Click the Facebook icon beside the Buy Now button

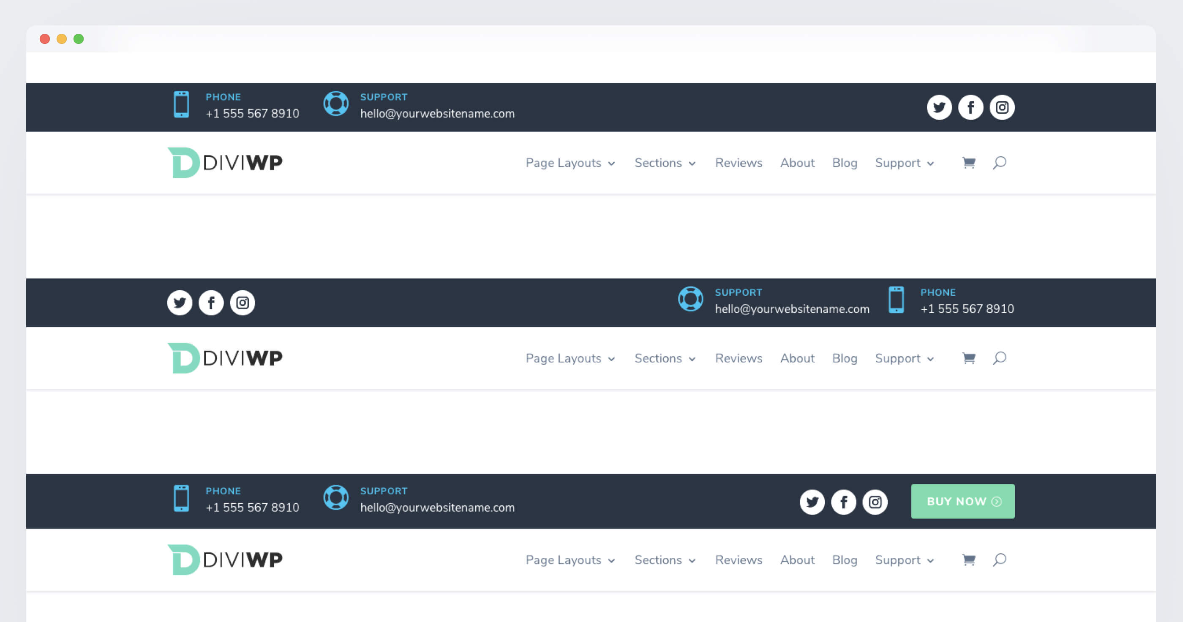point(844,502)
